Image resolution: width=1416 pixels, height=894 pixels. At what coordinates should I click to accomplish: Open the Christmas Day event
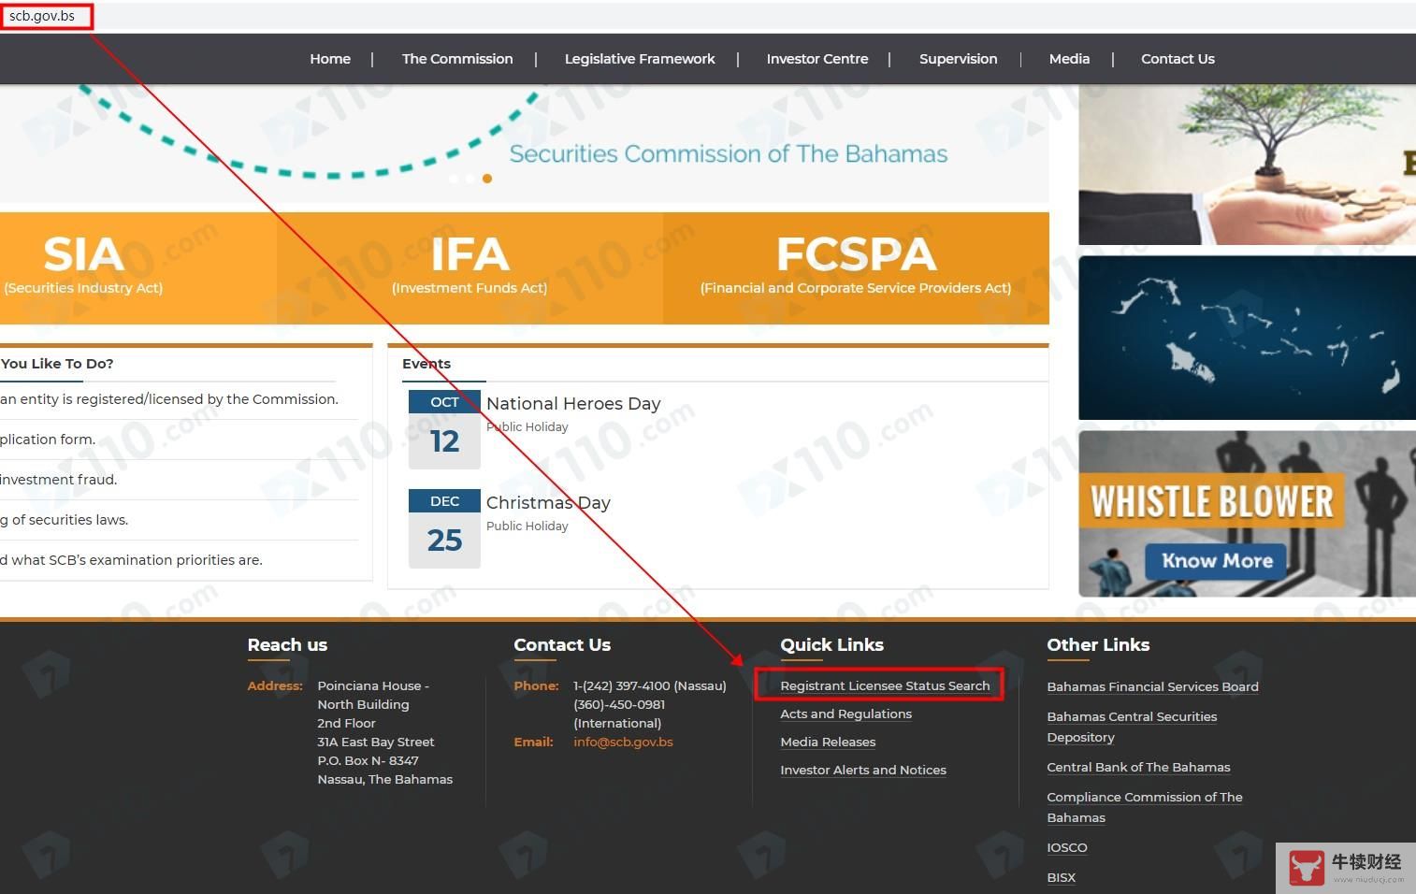pos(548,503)
